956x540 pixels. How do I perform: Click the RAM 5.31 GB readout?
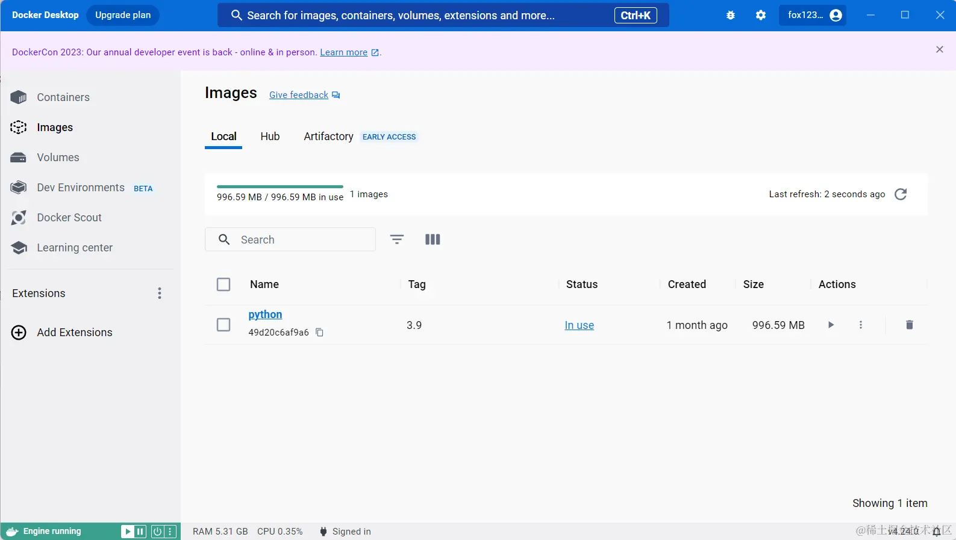(x=220, y=532)
